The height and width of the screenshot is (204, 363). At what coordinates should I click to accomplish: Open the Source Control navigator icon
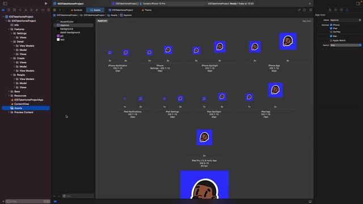[x=9, y=10]
